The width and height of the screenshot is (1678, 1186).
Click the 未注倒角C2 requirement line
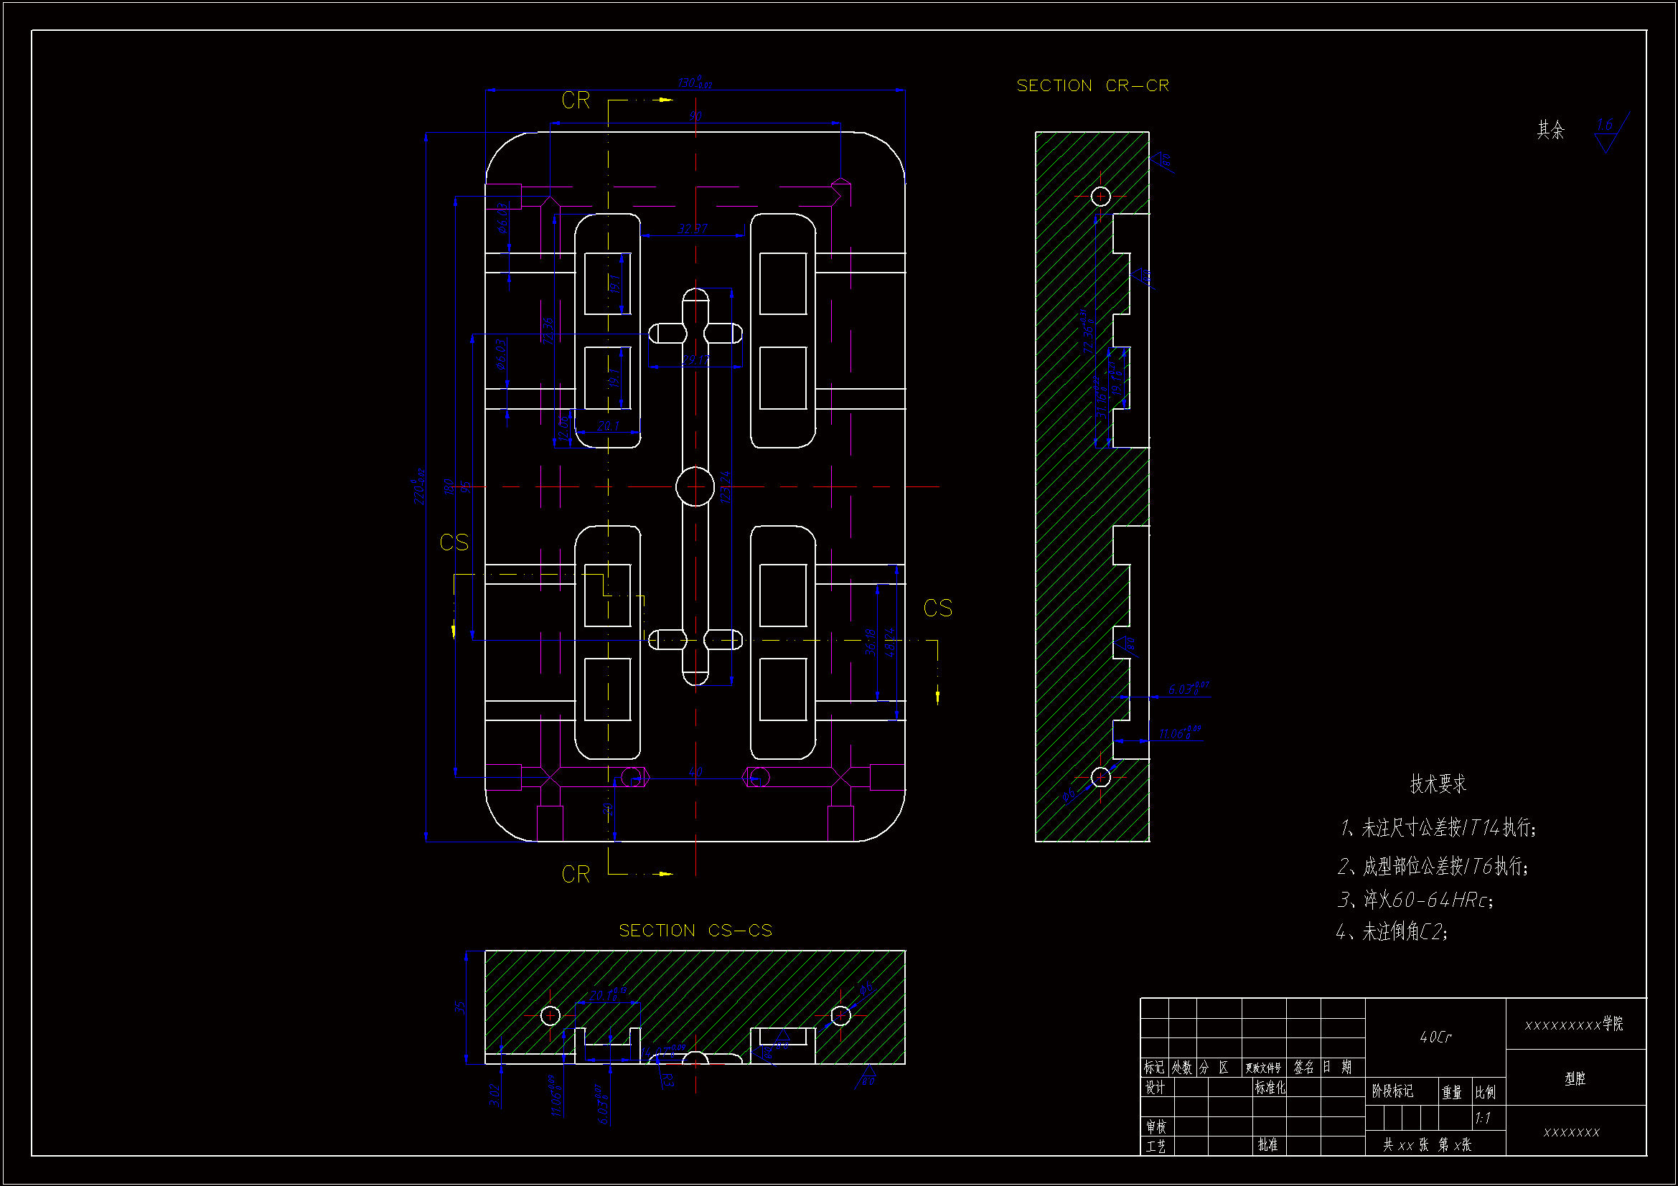coord(1392,933)
